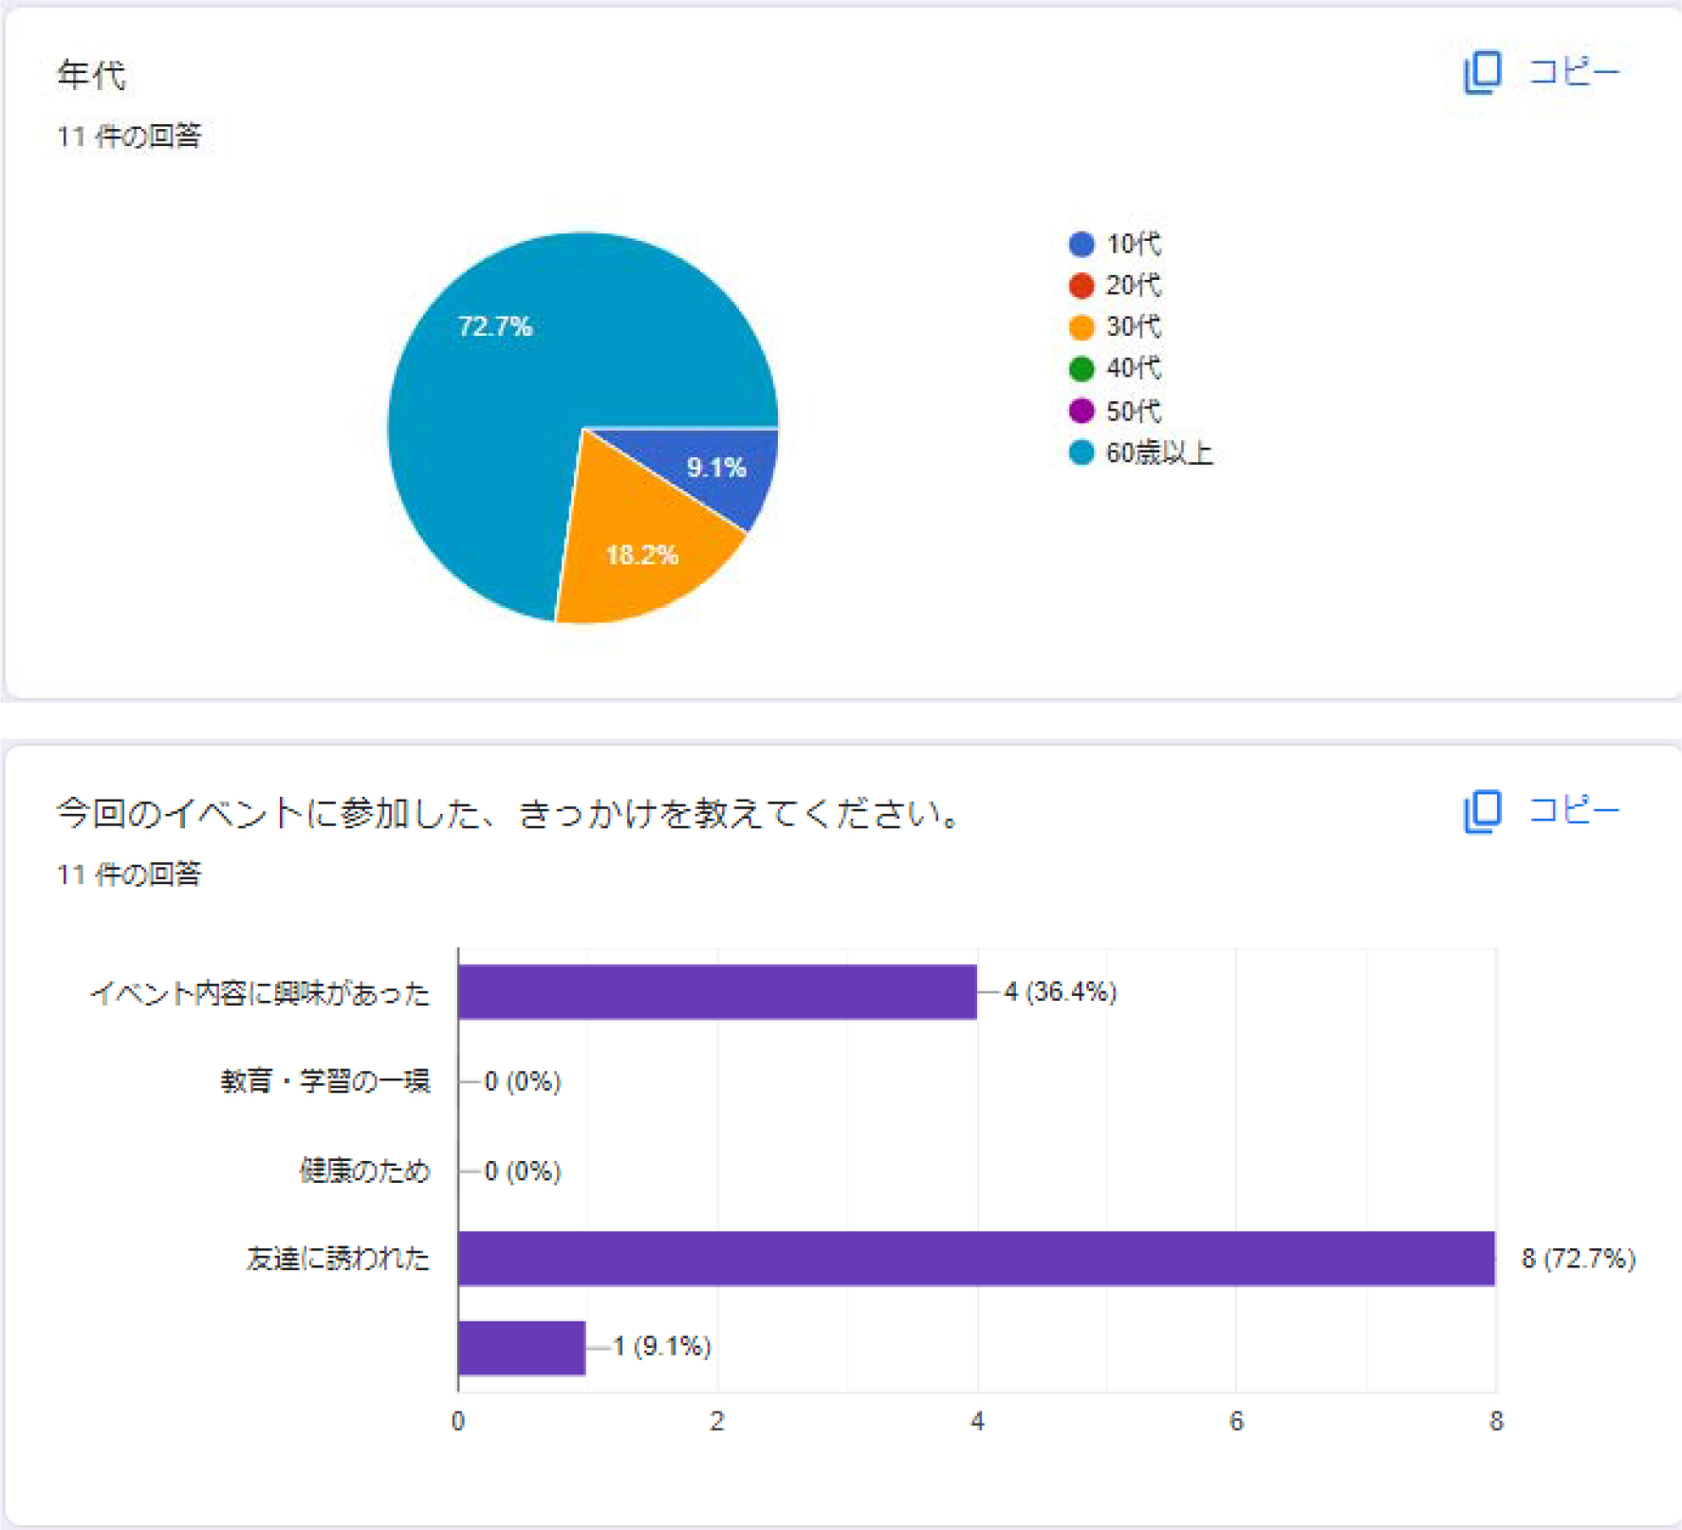Image resolution: width=1682 pixels, height=1530 pixels.
Task: Click the 健康のため axis label
Action: tap(364, 1171)
